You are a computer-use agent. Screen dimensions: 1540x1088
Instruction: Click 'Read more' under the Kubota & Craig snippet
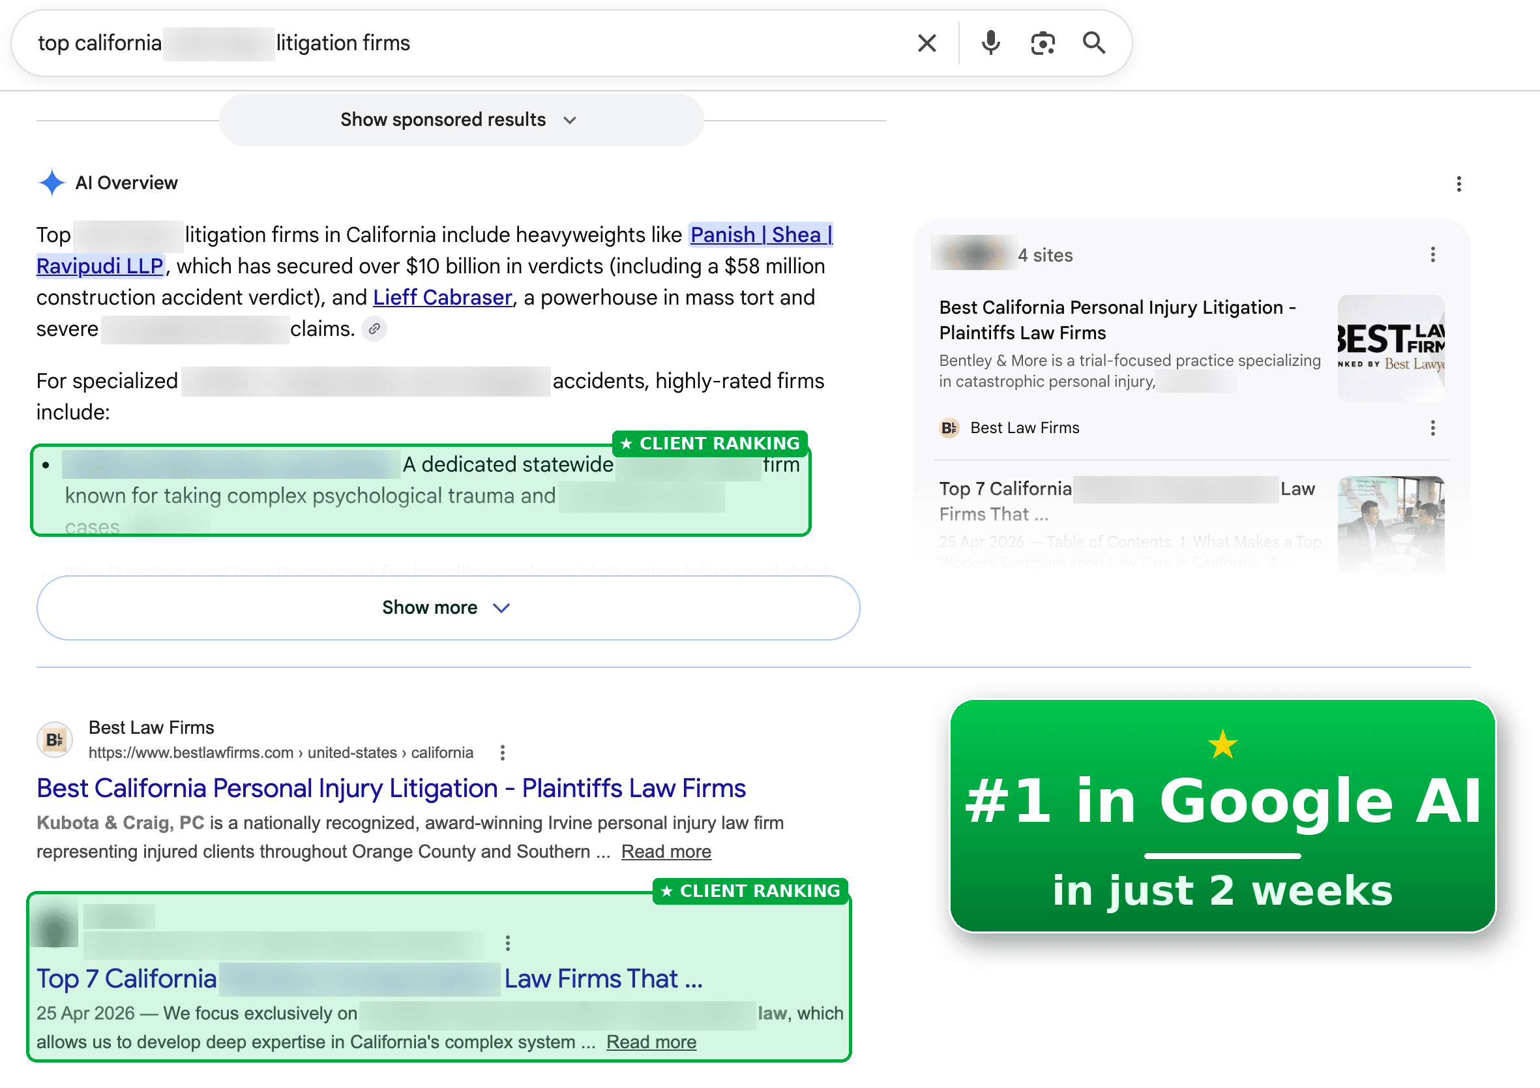[666, 852]
